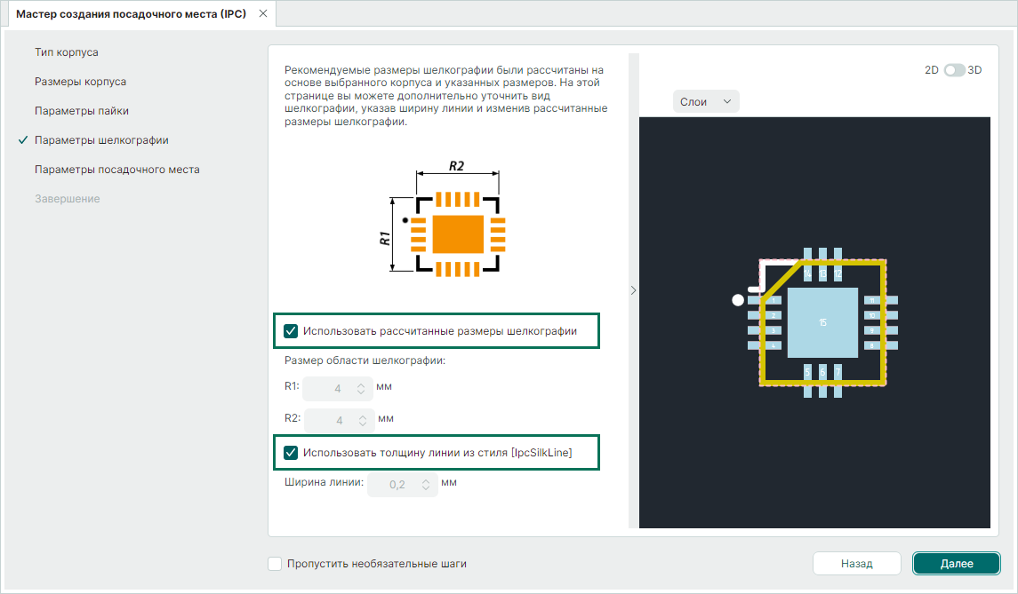1018x594 pixels.
Task: Click the Ширина линии stepper arrows
Action: (x=426, y=485)
